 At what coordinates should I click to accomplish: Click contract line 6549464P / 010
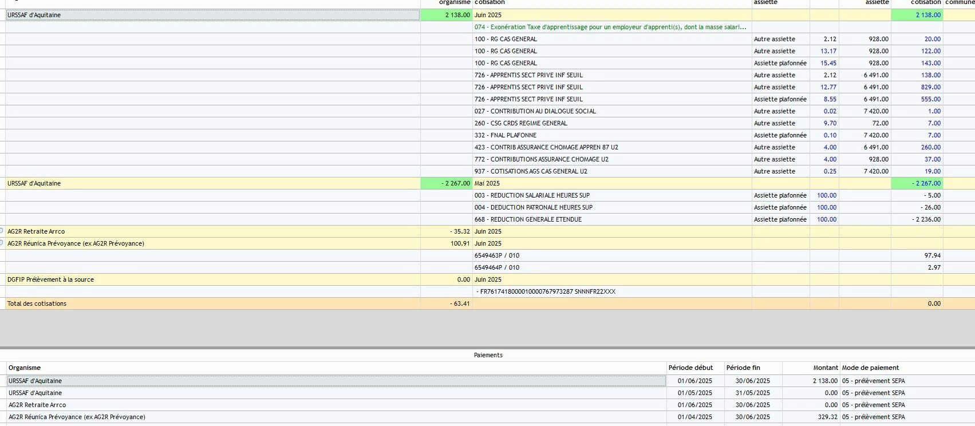497,267
